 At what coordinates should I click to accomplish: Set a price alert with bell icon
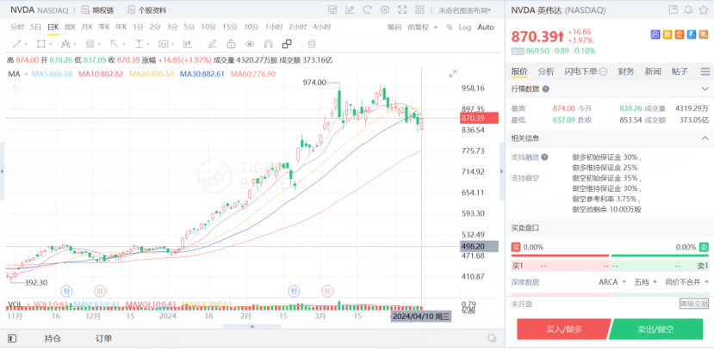point(688,9)
